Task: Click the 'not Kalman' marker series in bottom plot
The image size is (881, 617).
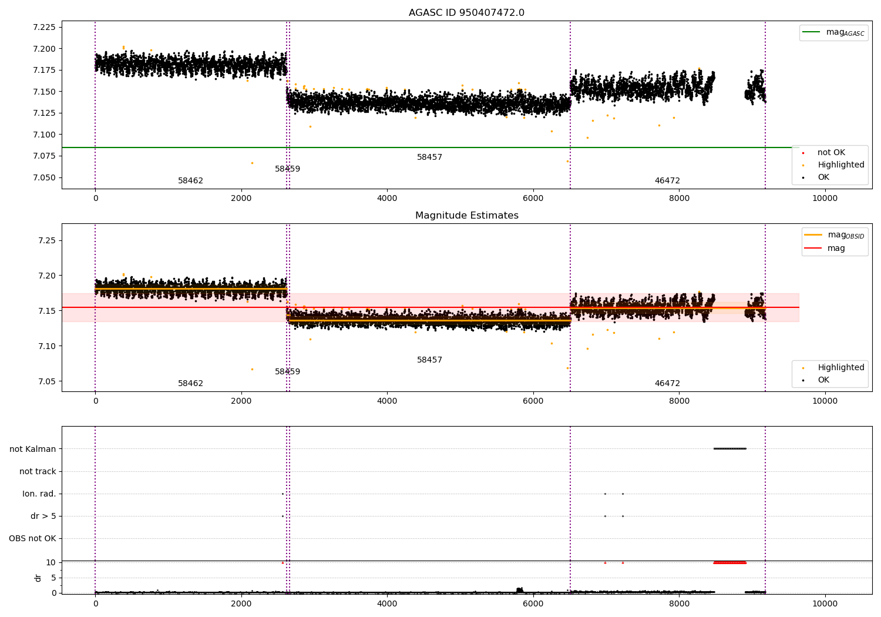Action: tap(730, 449)
